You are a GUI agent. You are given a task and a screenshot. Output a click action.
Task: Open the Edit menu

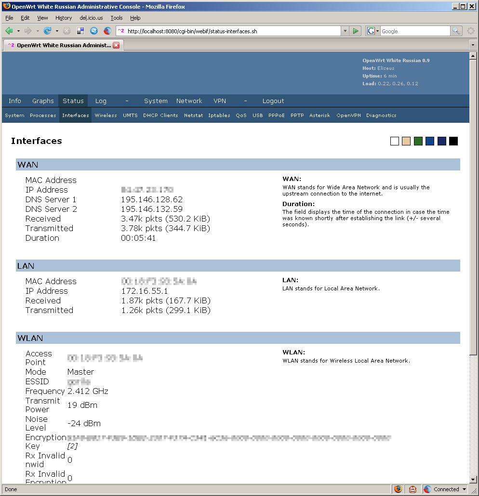pos(25,18)
